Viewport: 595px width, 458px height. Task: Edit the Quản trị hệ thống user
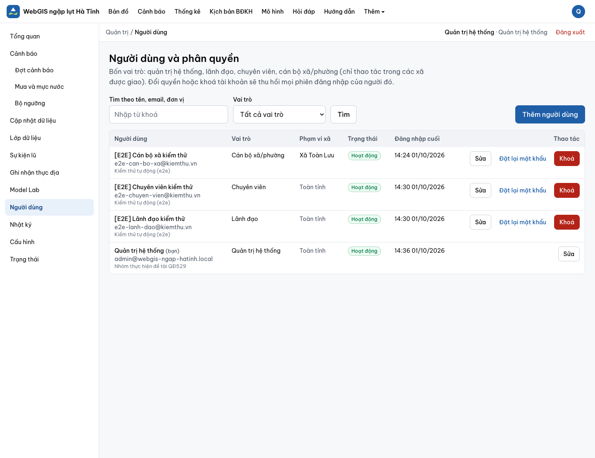[569, 254]
